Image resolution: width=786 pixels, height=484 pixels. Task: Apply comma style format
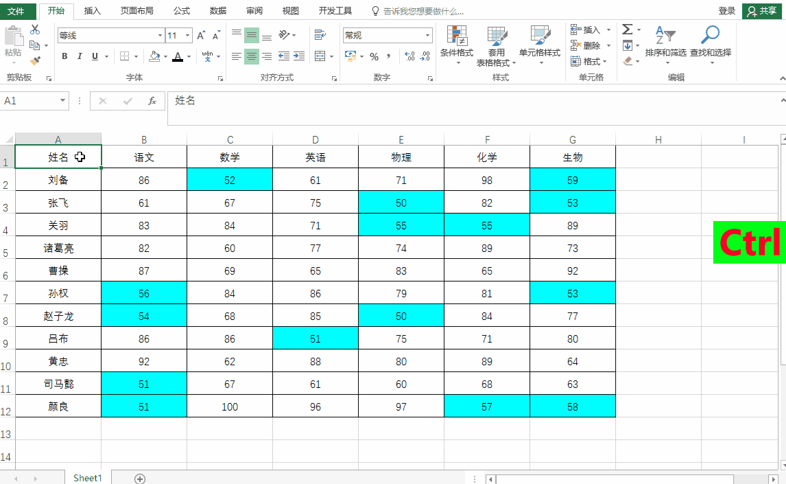(x=389, y=56)
